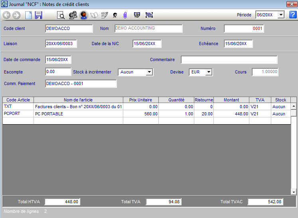Click the Ristourne cell 20.00

(204, 114)
